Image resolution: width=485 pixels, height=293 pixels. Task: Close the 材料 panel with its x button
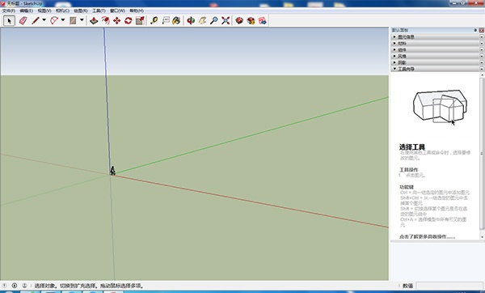[482, 44]
